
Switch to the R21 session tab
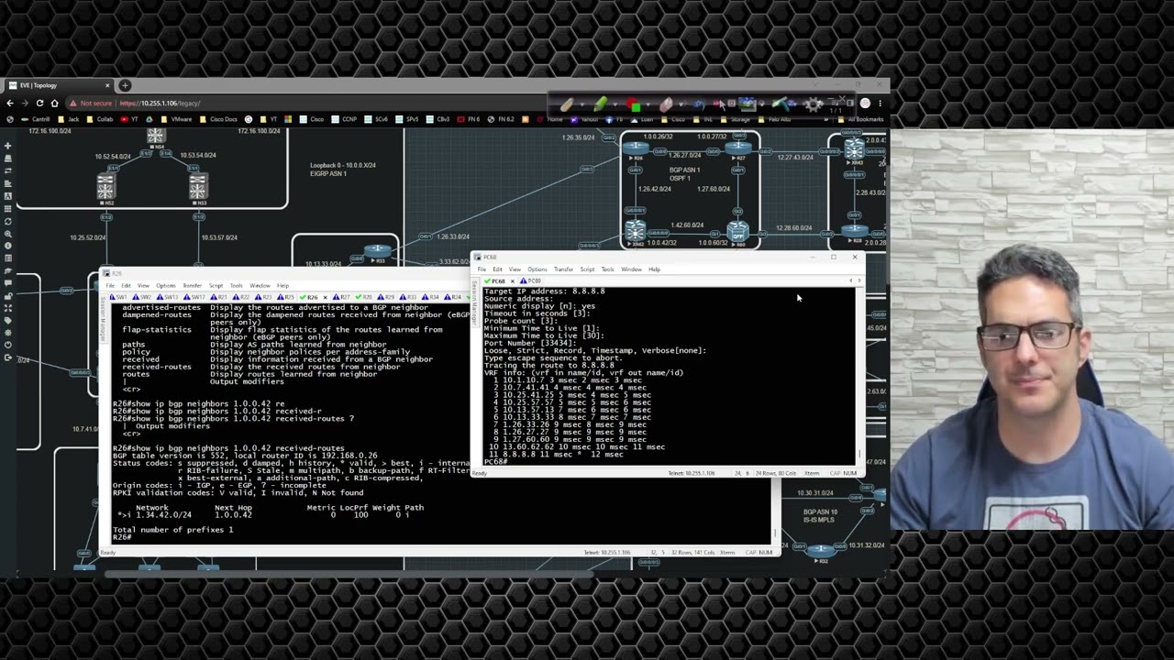point(218,297)
